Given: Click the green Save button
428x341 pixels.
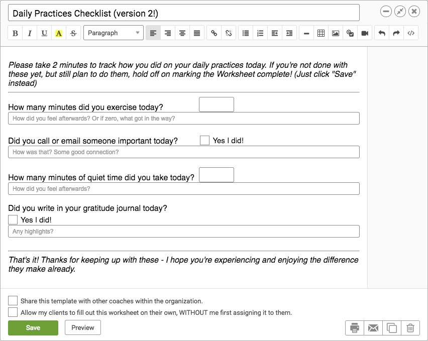Looking at the screenshot, I should (33, 327).
